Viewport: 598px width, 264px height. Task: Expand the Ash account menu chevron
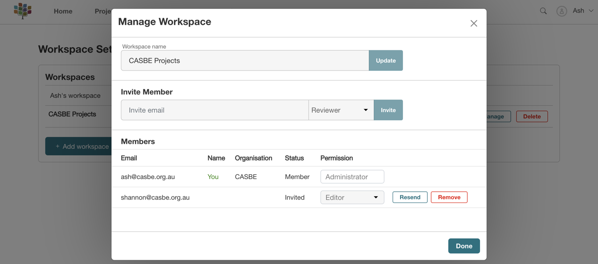click(591, 11)
